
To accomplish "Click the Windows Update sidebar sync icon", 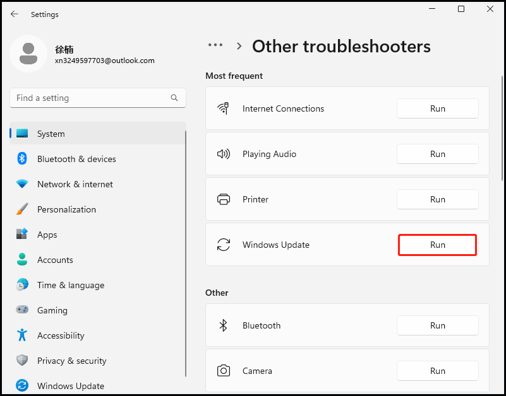I will click(x=22, y=385).
